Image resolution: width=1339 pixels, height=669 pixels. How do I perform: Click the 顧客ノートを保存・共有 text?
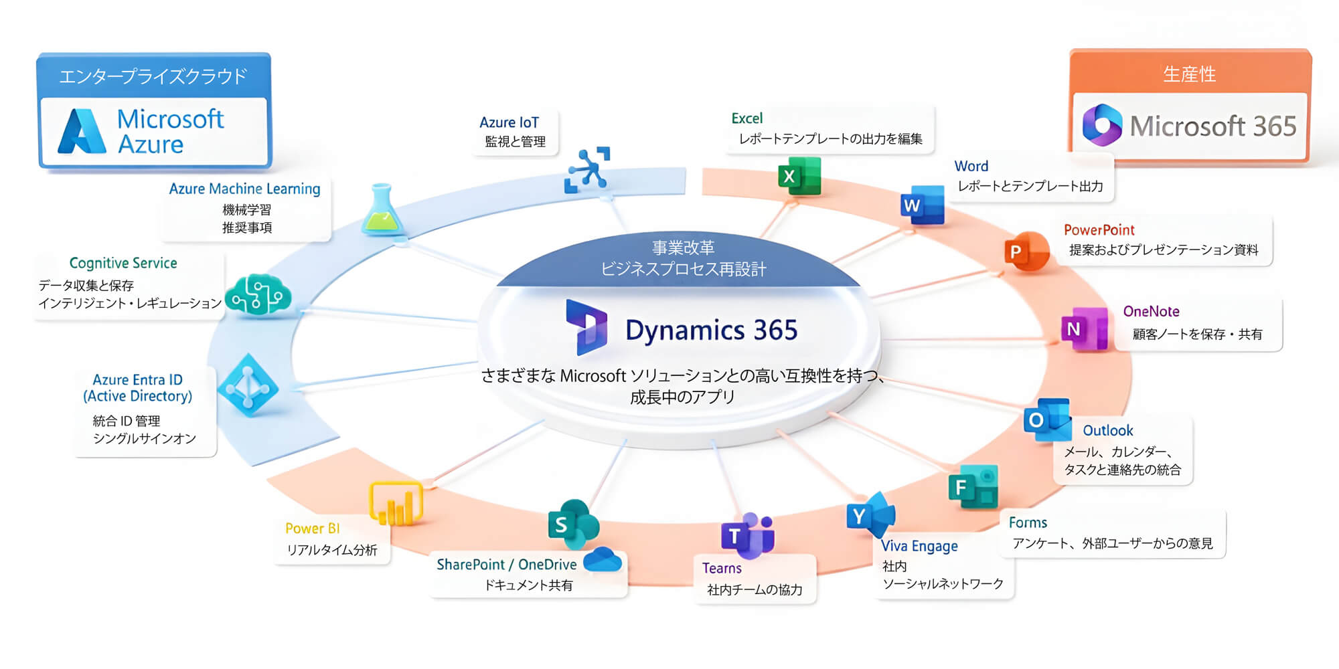(x=1197, y=334)
